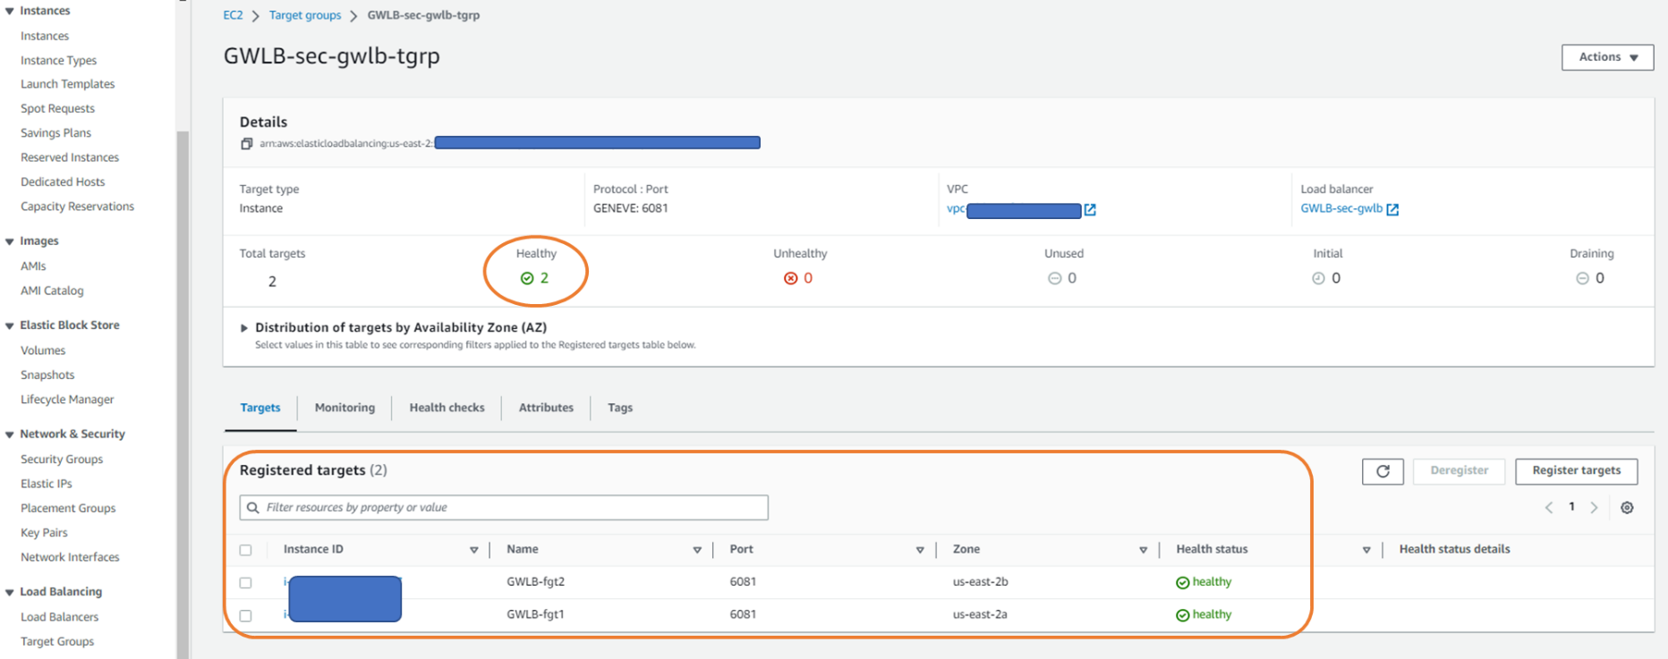The height and width of the screenshot is (659, 1668).
Task: Open the Tags tab
Action: (620, 408)
